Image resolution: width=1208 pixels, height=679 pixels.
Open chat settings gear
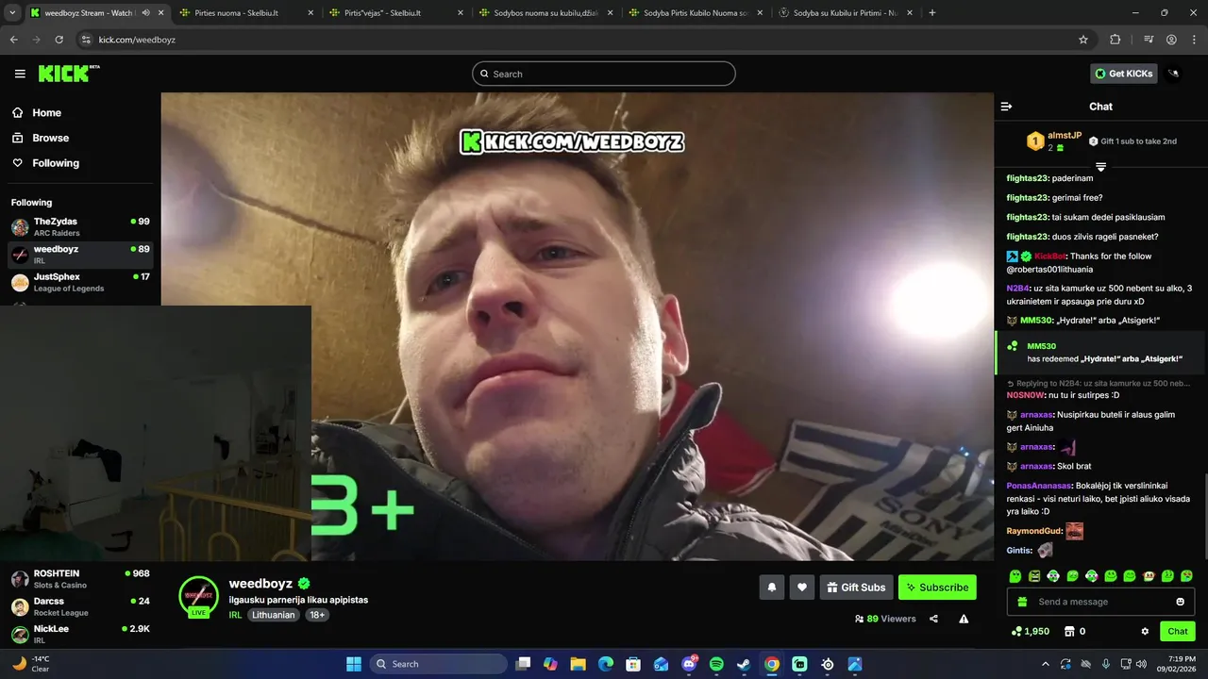click(x=1145, y=631)
